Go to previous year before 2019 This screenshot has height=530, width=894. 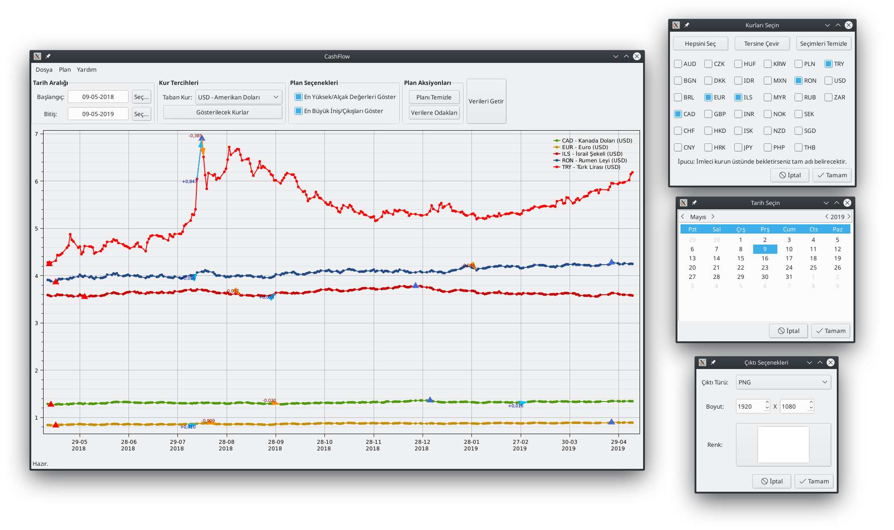(827, 216)
